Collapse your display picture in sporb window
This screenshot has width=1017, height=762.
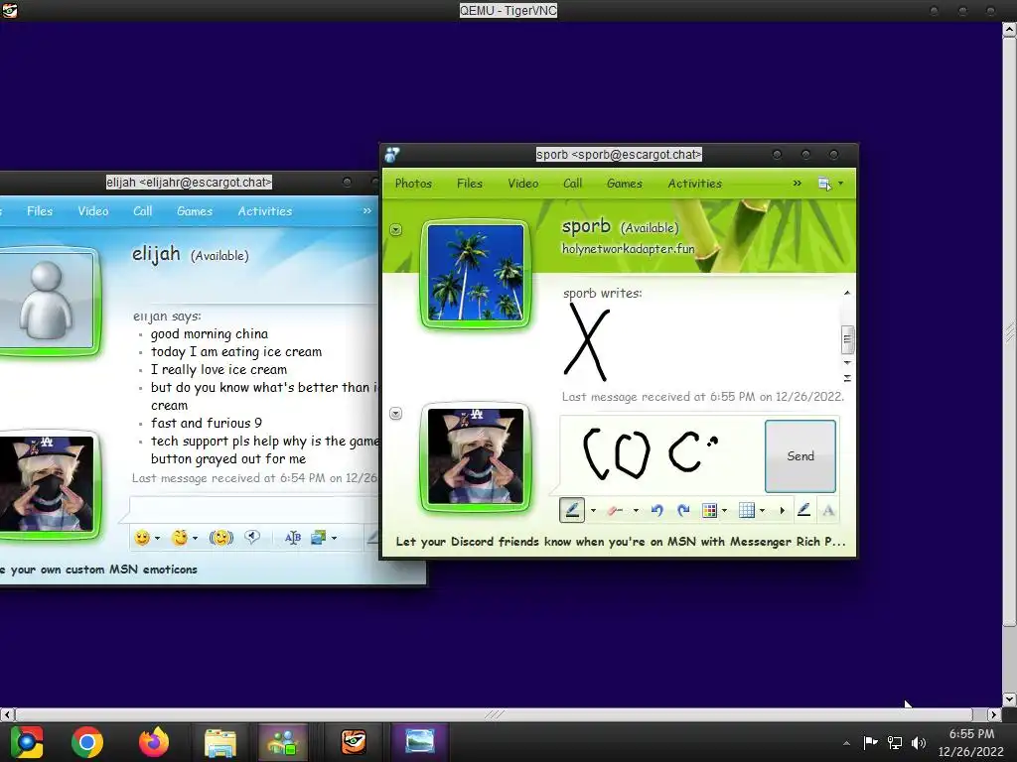tap(395, 414)
